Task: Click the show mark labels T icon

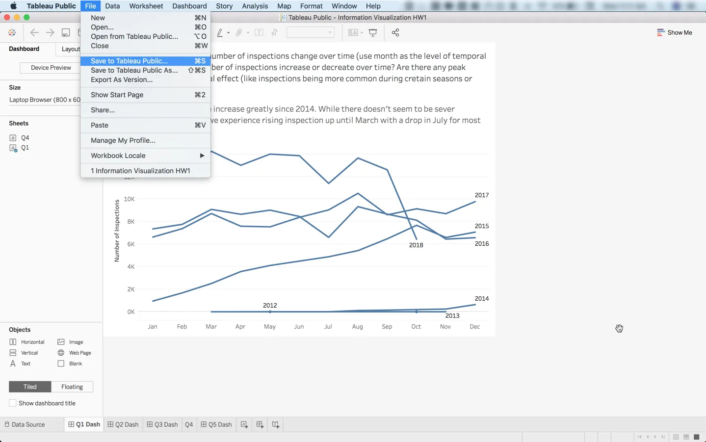Action: (259, 32)
